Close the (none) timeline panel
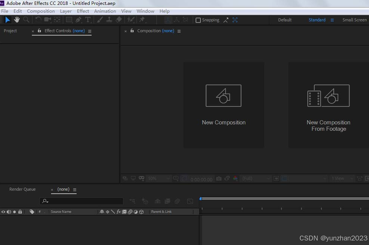 (x=52, y=190)
